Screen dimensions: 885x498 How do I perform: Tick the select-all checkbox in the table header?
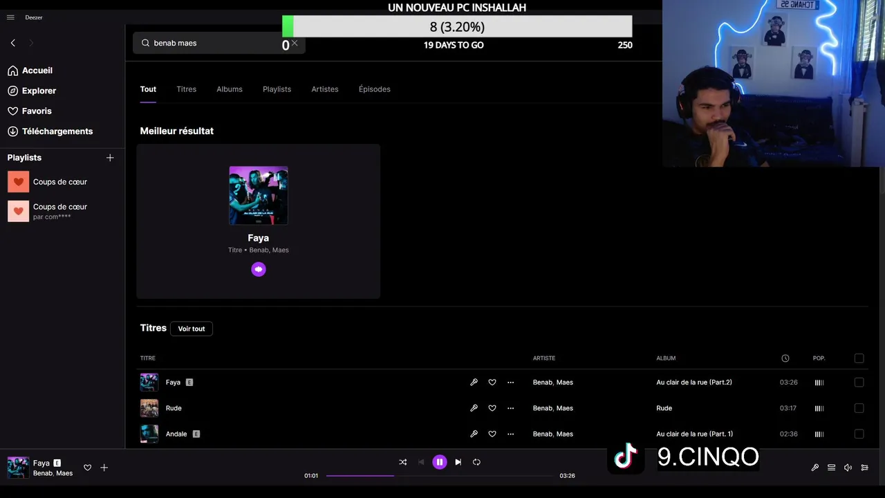(859, 358)
